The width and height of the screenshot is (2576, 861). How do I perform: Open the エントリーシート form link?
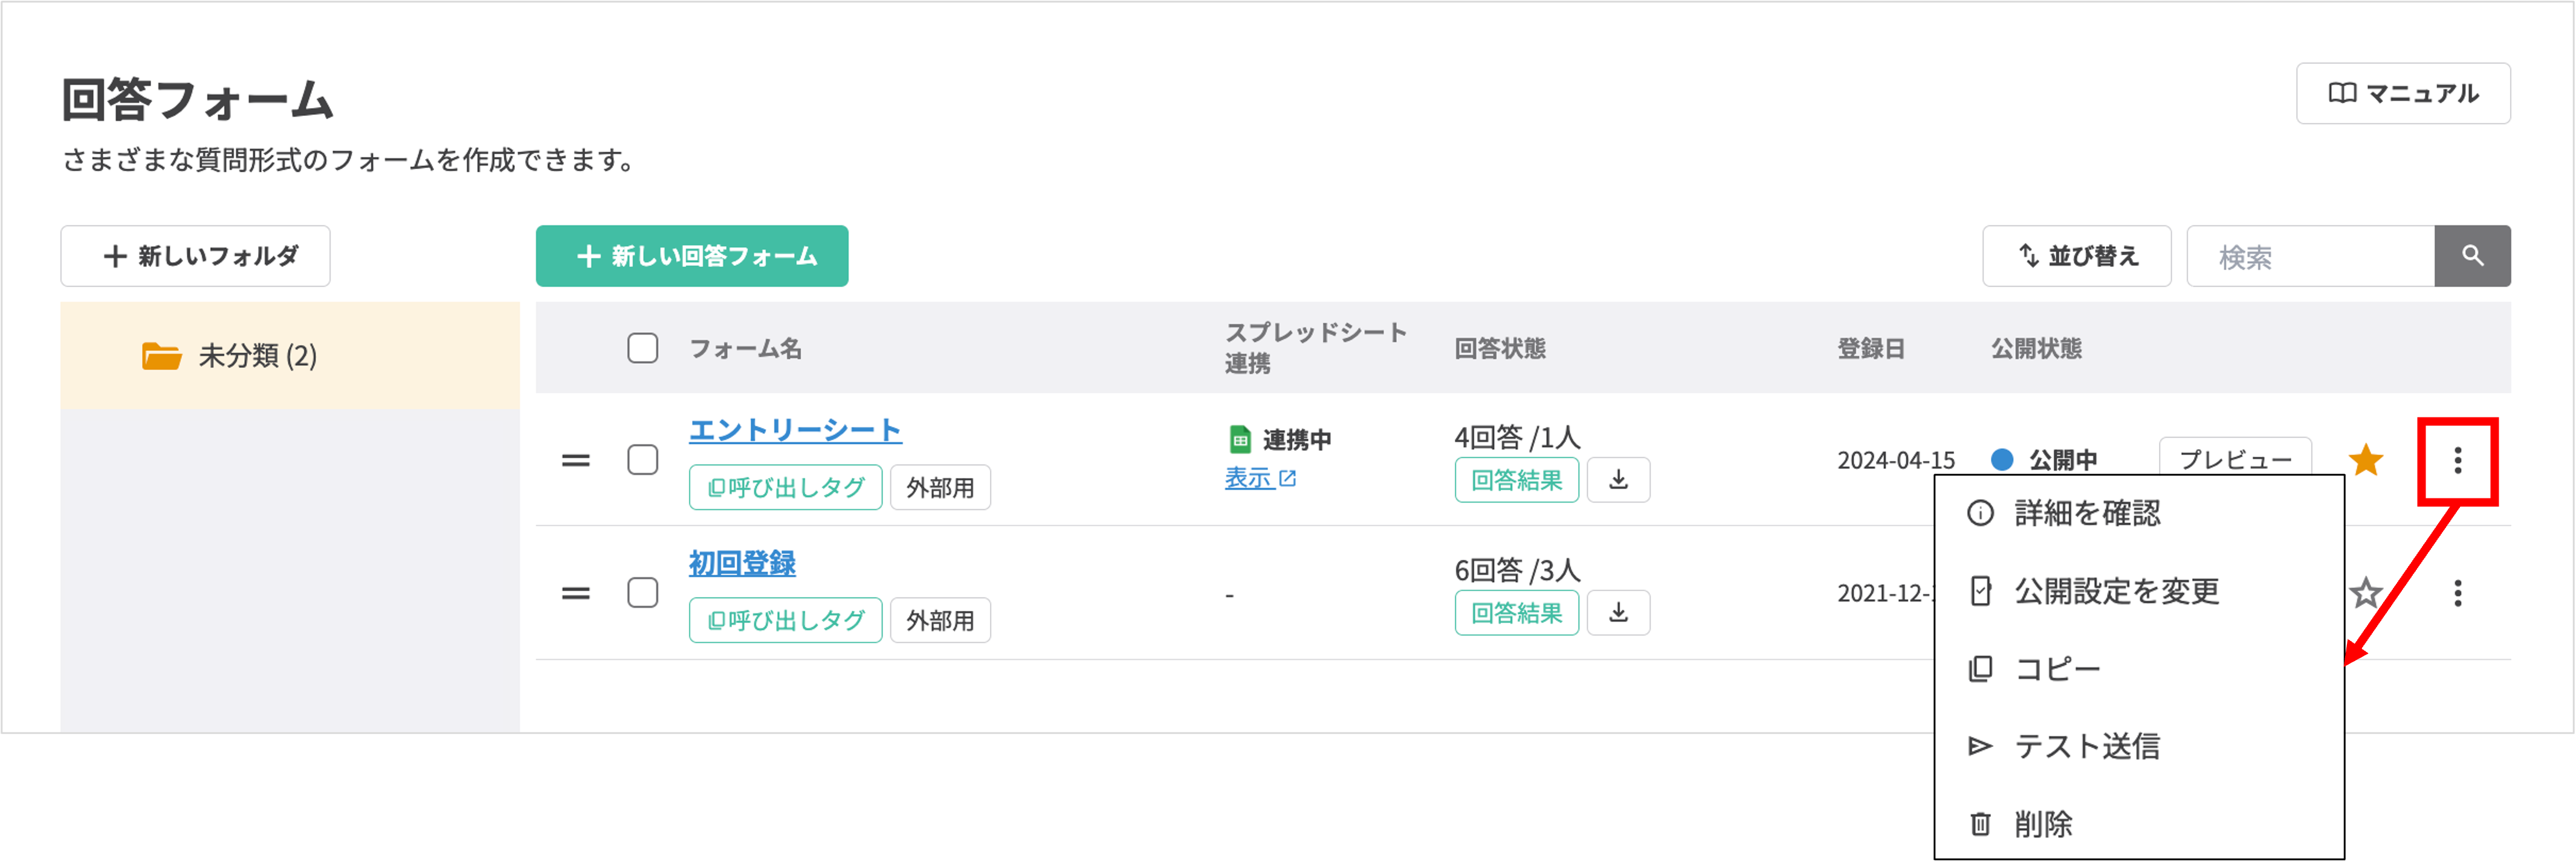pos(795,429)
